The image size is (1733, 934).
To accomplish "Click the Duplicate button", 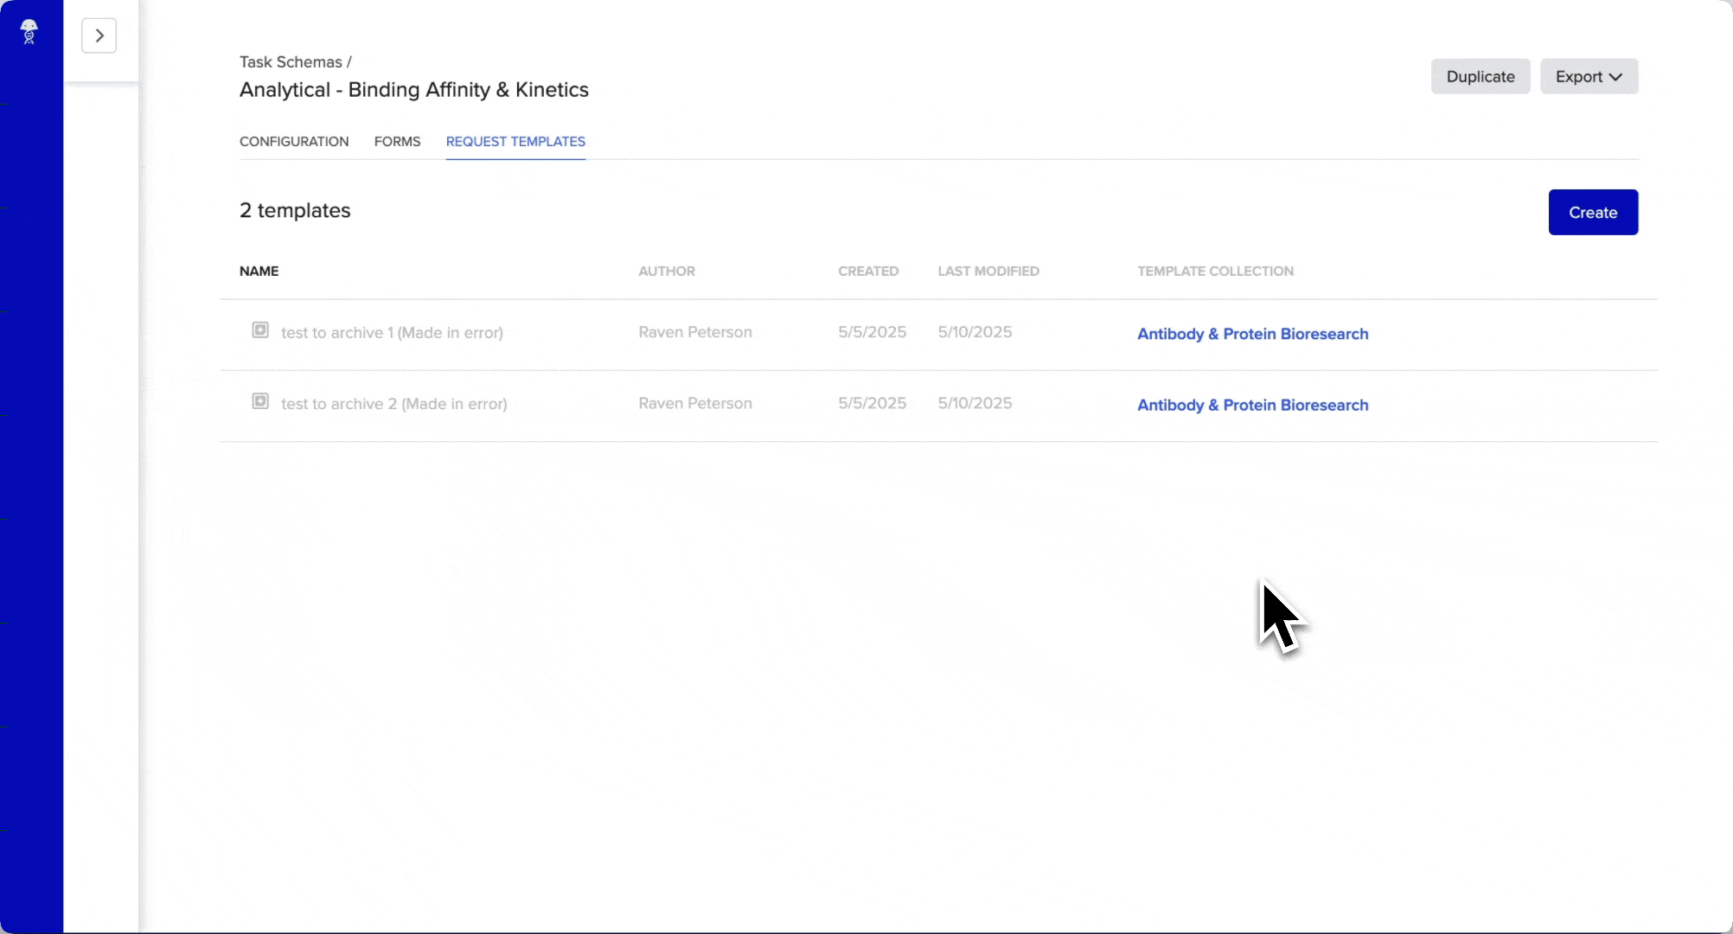I will coord(1480,76).
